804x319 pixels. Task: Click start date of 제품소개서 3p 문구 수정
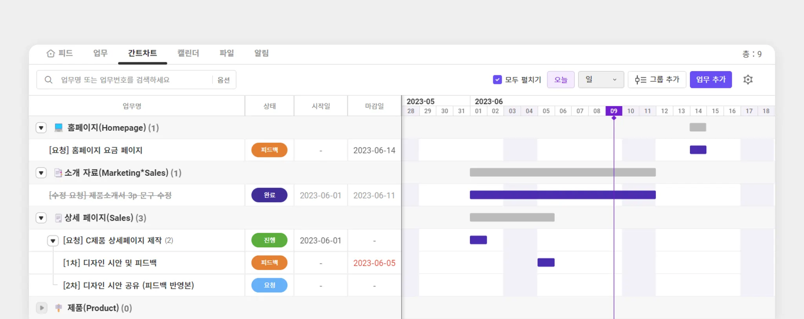[321, 195]
